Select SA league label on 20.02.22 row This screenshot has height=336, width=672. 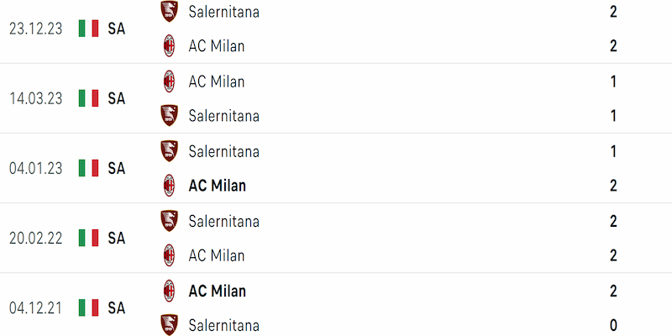(116, 238)
